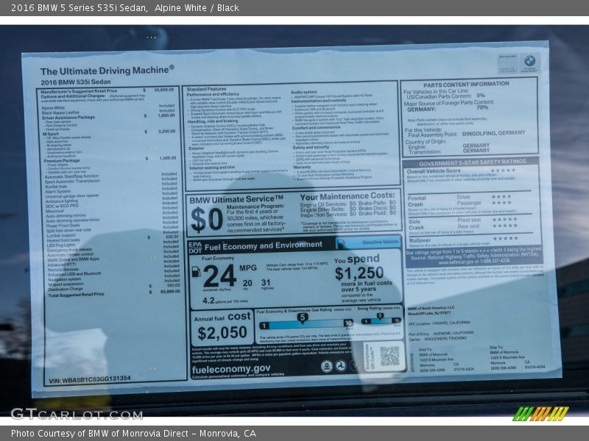Click the 'EPA DOT' label

(195, 248)
